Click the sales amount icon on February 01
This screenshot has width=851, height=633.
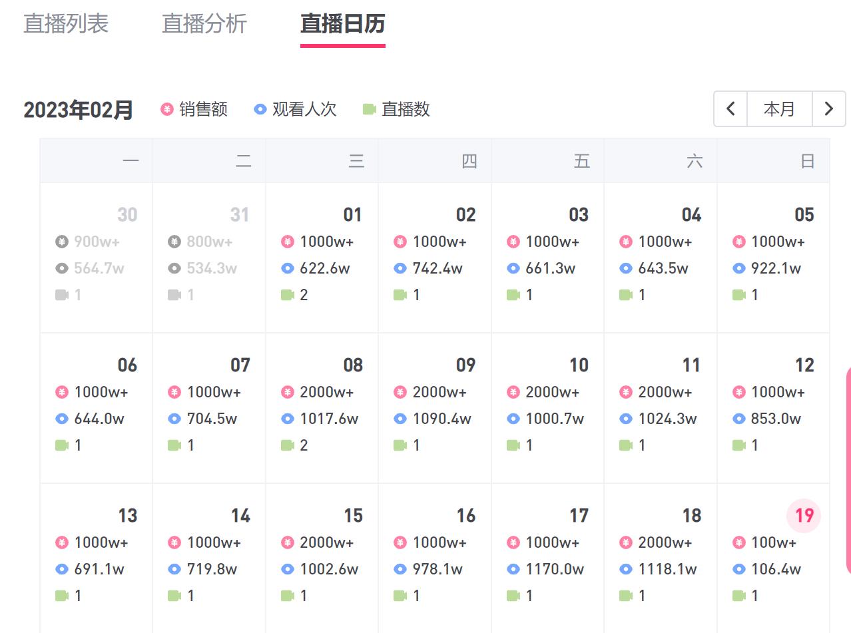(x=287, y=242)
